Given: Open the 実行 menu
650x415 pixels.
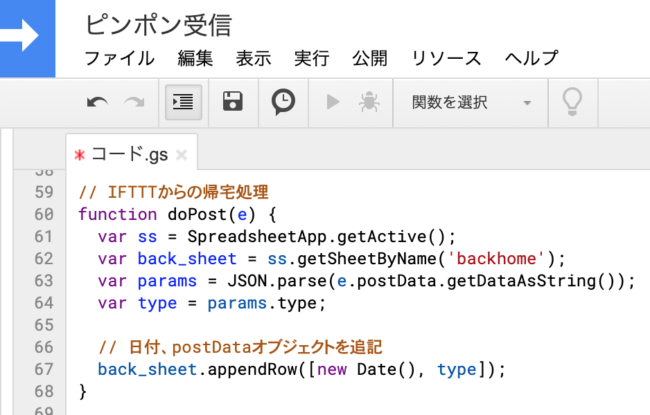Looking at the screenshot, I should [x=312, y=58].
